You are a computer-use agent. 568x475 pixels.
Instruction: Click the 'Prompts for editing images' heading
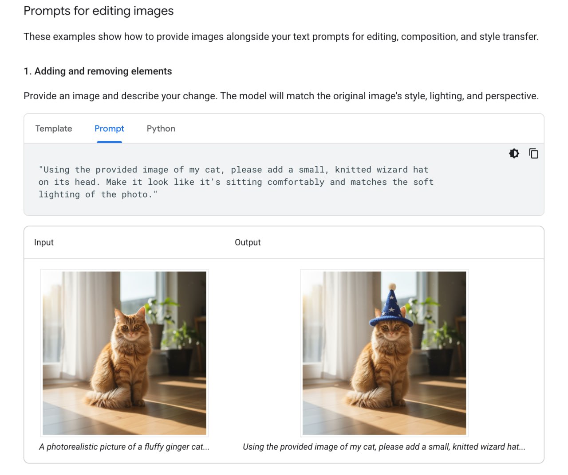(x=99, y=11)
